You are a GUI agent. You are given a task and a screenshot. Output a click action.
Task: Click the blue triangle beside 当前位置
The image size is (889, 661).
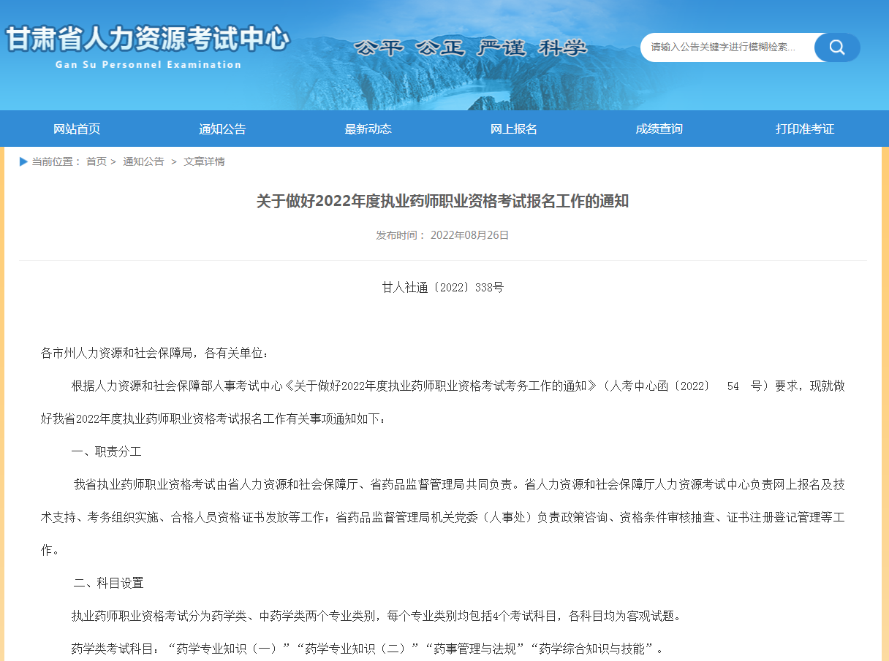(x=23, y=161)
